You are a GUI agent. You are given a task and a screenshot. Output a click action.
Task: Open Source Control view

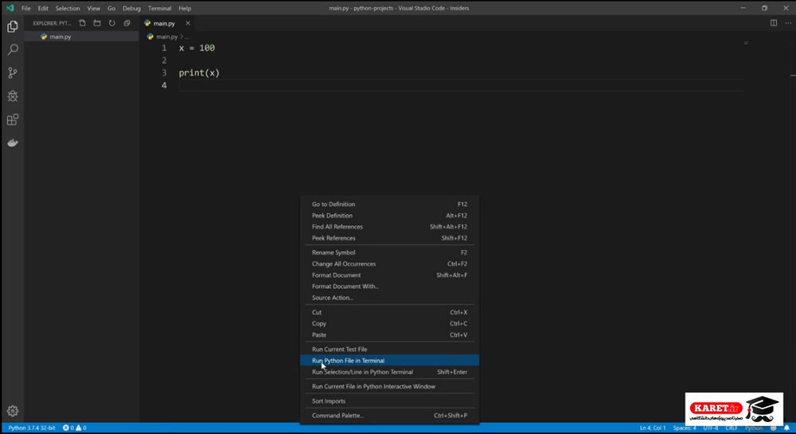(x=13, y=72)
